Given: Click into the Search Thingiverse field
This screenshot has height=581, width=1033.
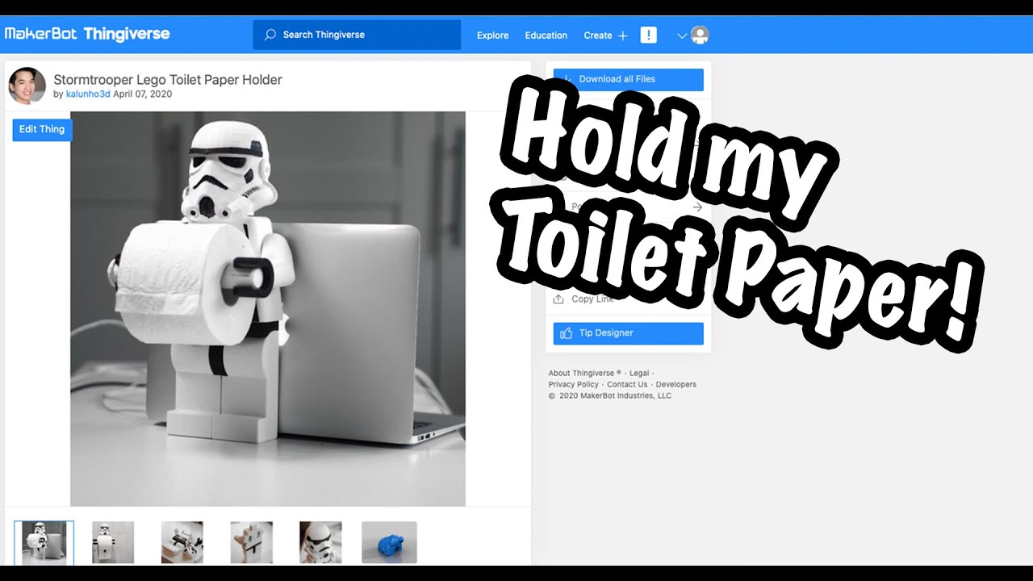Looking at the screenshot, I should click(357, 35).
